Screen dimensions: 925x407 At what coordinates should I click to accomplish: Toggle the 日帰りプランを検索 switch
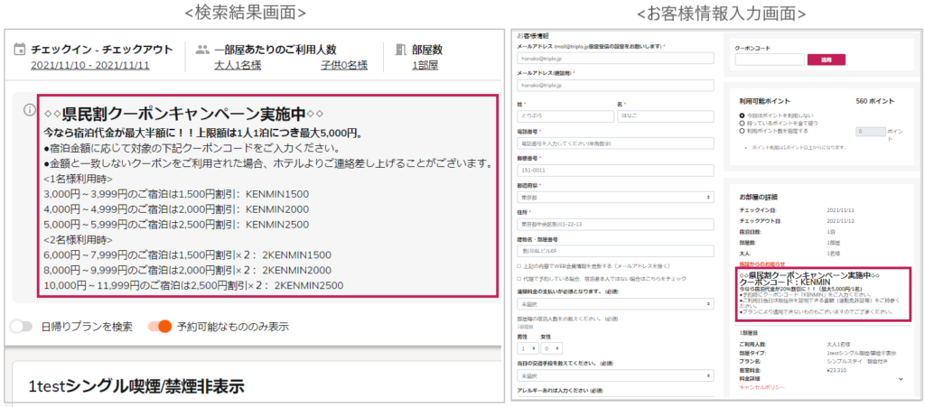click(21, 326)
